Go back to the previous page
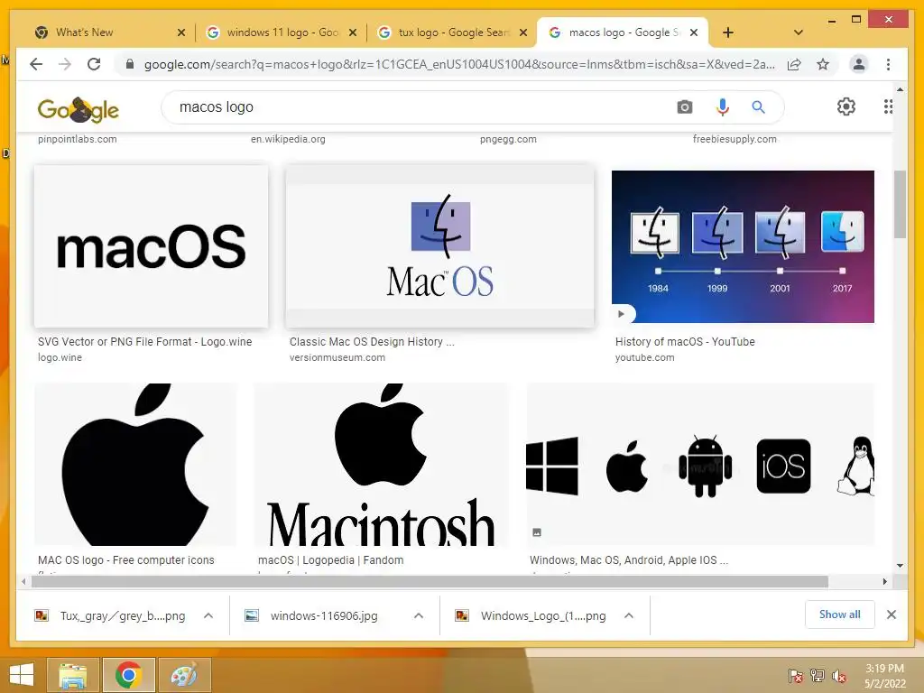The image size is (924, 693). [x=36, y=64]
